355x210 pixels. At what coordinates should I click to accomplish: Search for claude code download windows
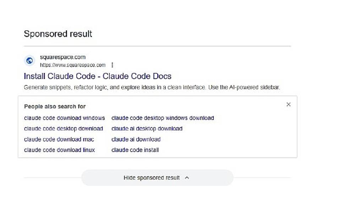65,118
